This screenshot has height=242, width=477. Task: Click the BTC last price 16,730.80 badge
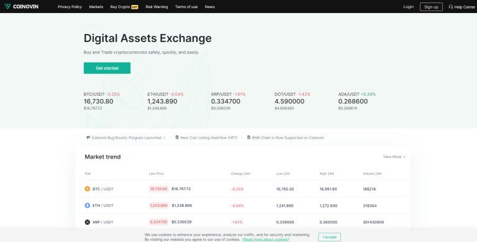click(158, 189)
